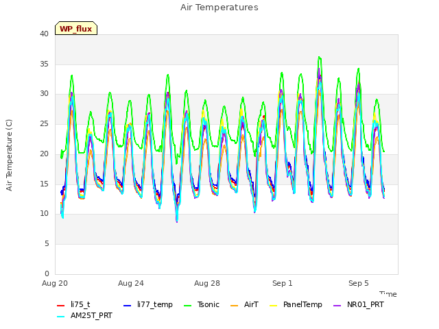Click the red li75_t legend swatch
This screenshot has width=439, height=329.
(61, 305)
